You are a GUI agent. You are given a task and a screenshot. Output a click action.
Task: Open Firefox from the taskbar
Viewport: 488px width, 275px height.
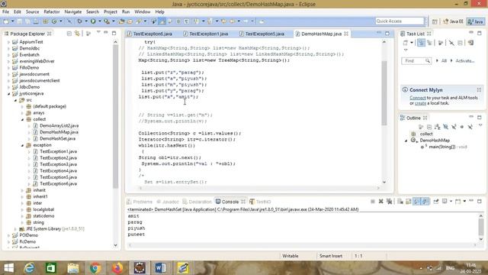tap(117, 268)
